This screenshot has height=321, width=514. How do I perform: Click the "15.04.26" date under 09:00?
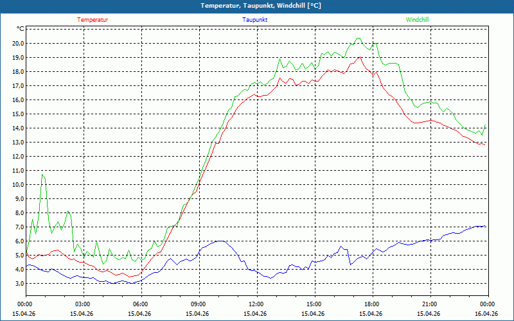197,313
